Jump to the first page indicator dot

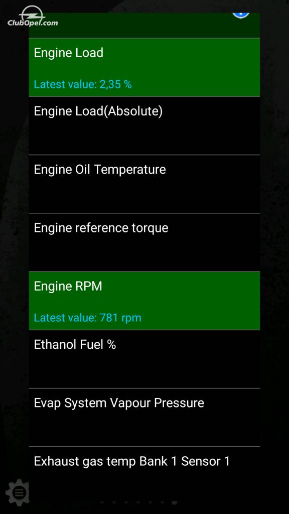(102, 502)
